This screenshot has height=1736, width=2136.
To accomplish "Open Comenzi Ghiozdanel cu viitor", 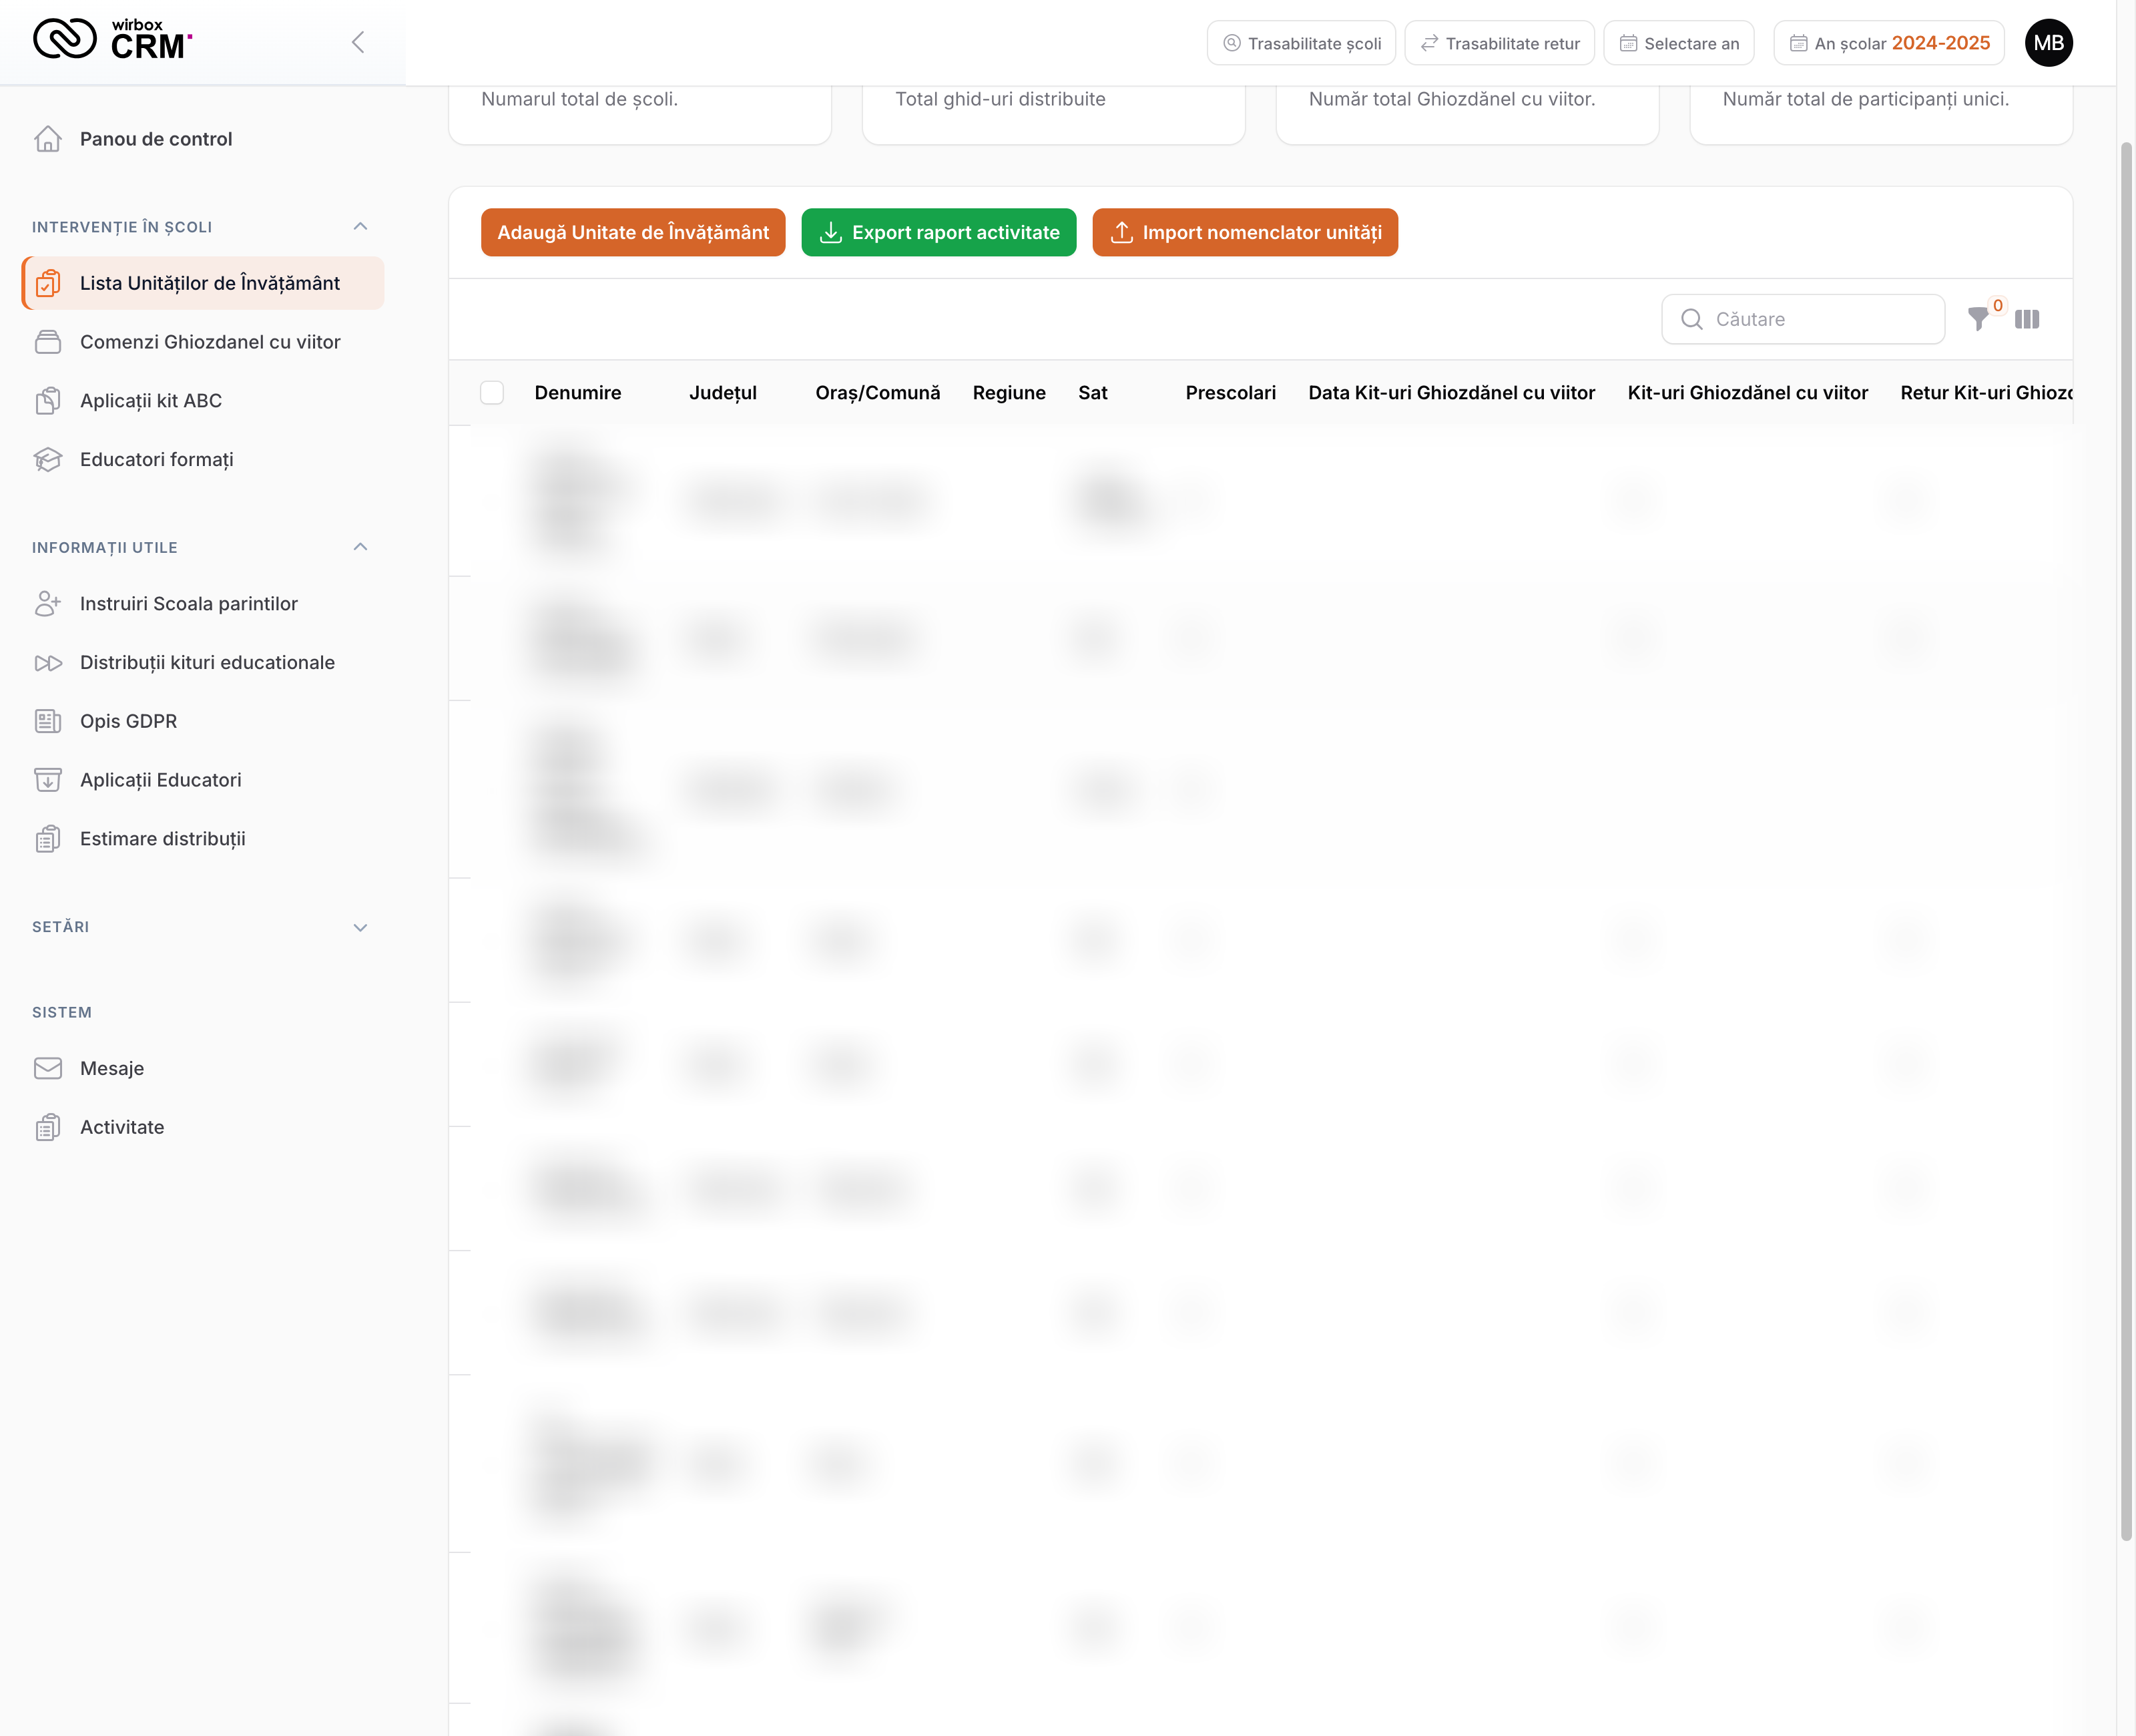I will click(202, 342).
